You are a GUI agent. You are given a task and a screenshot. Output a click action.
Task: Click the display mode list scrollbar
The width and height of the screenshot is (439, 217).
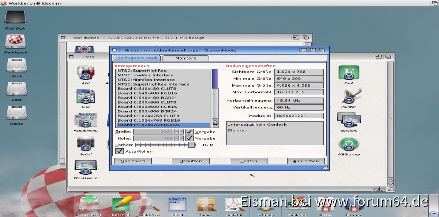click(x=215, y=94)
